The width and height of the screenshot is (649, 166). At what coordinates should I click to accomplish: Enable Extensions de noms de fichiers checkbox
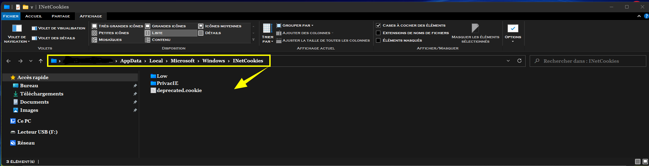click(378, 33)
